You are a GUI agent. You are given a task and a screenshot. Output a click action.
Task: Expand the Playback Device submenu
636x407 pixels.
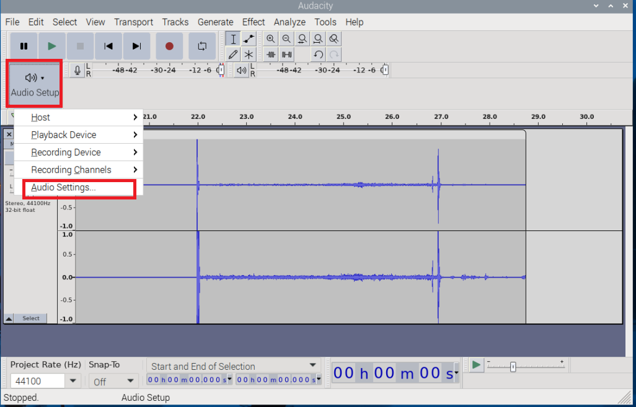[79, 135]
